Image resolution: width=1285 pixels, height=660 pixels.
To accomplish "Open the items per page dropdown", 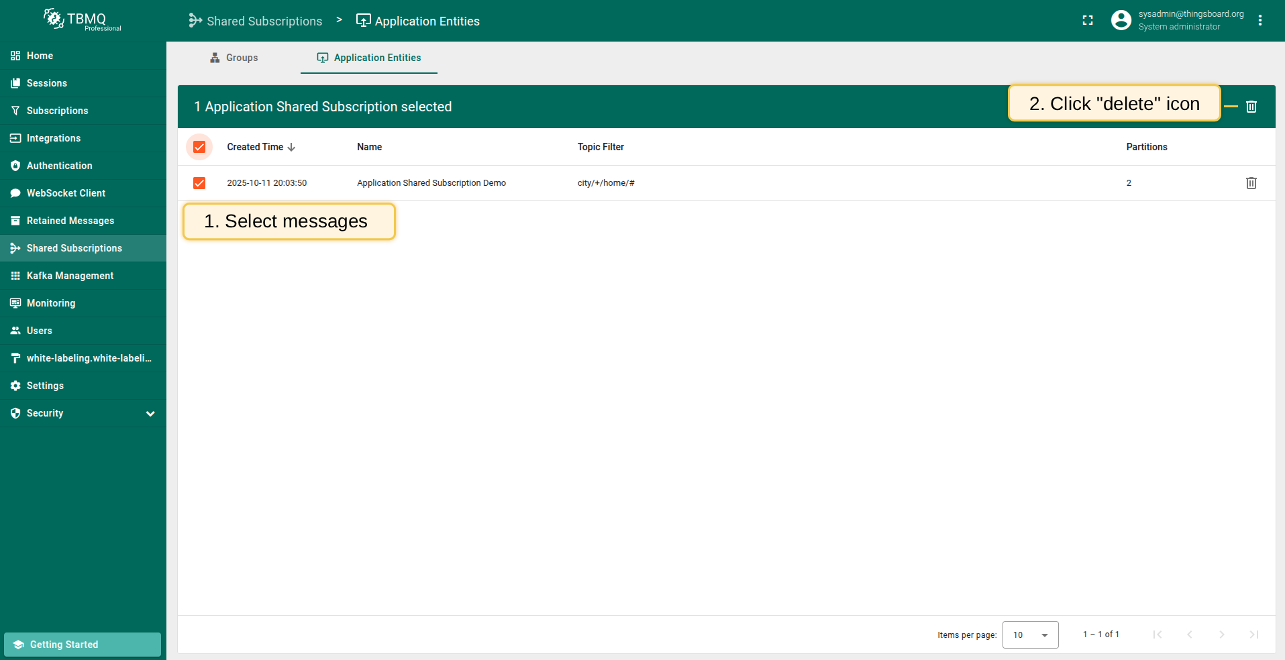I will point(1030,635).
